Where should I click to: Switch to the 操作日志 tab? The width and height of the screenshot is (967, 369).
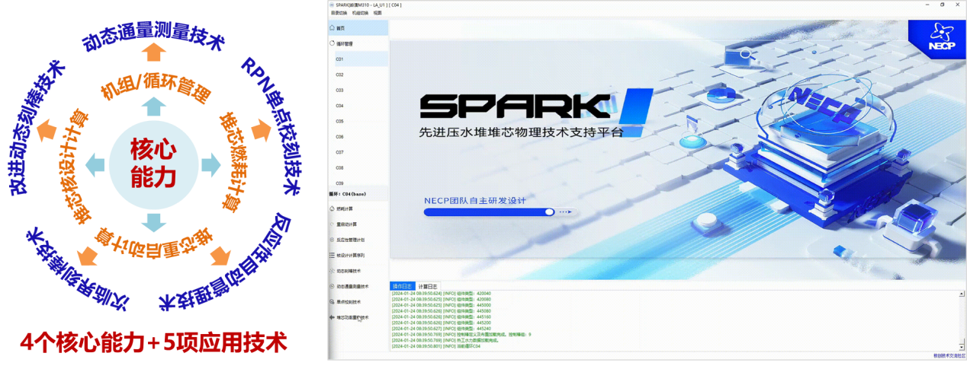coord(401,286)
